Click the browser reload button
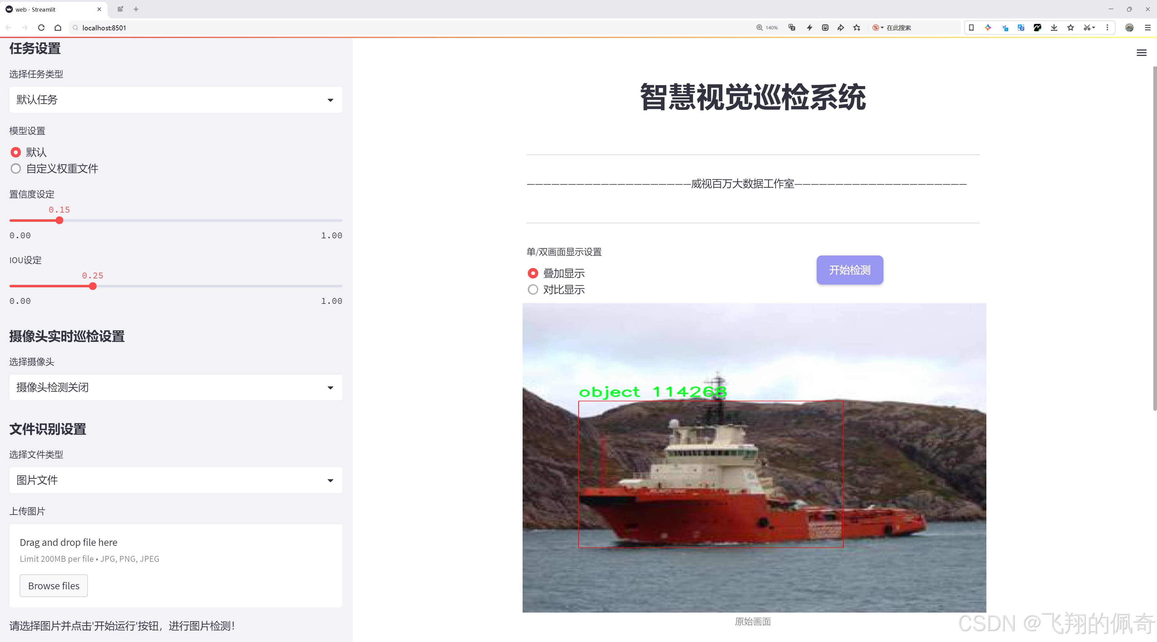This screenshot has width=1157, height=642. coord(41,28)
